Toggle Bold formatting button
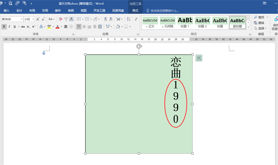 click(4, 27)
